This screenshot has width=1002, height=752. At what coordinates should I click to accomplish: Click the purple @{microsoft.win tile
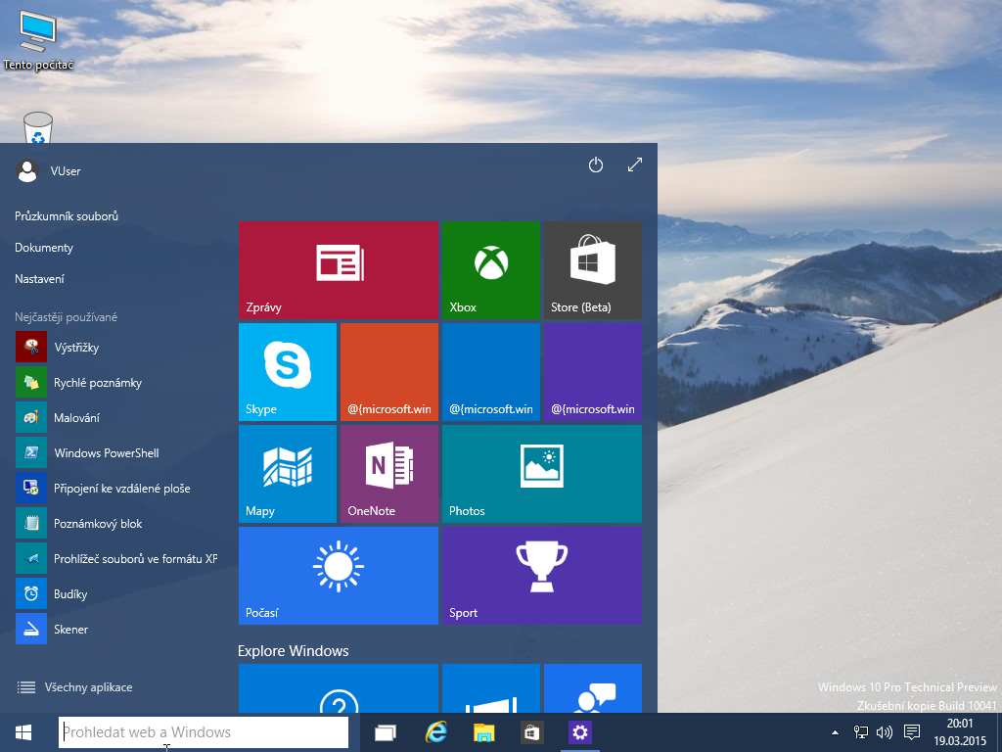[x=592, y=371]
